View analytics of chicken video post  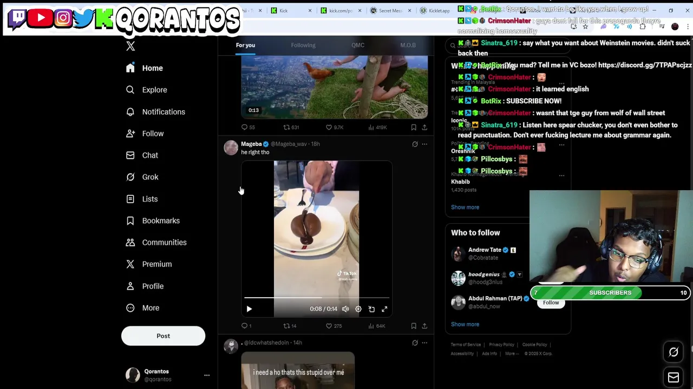click(x=377, y=128)
